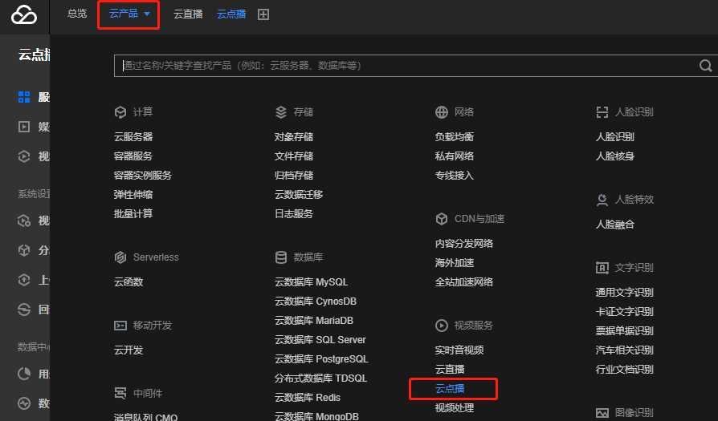The height and width of the screenshot is (421, 718).
Task: Open 批量计算 product link
Action: (133, 213)
